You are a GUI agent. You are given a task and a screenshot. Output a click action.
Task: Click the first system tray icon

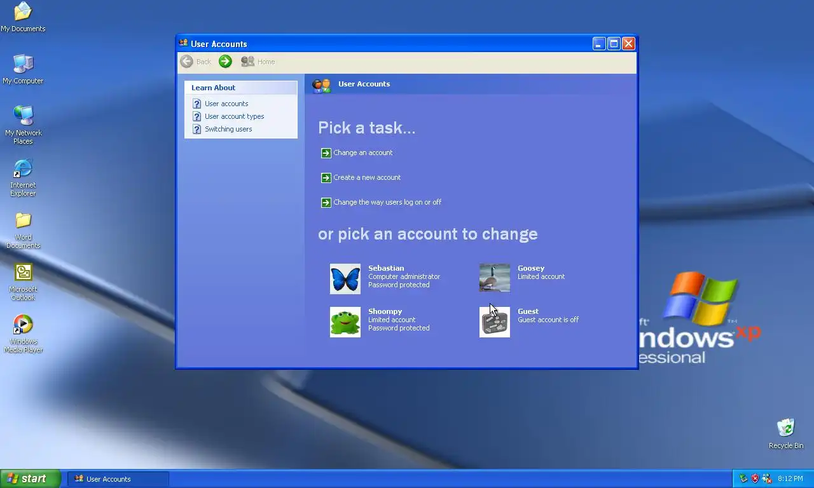click(x=743, y=478)
